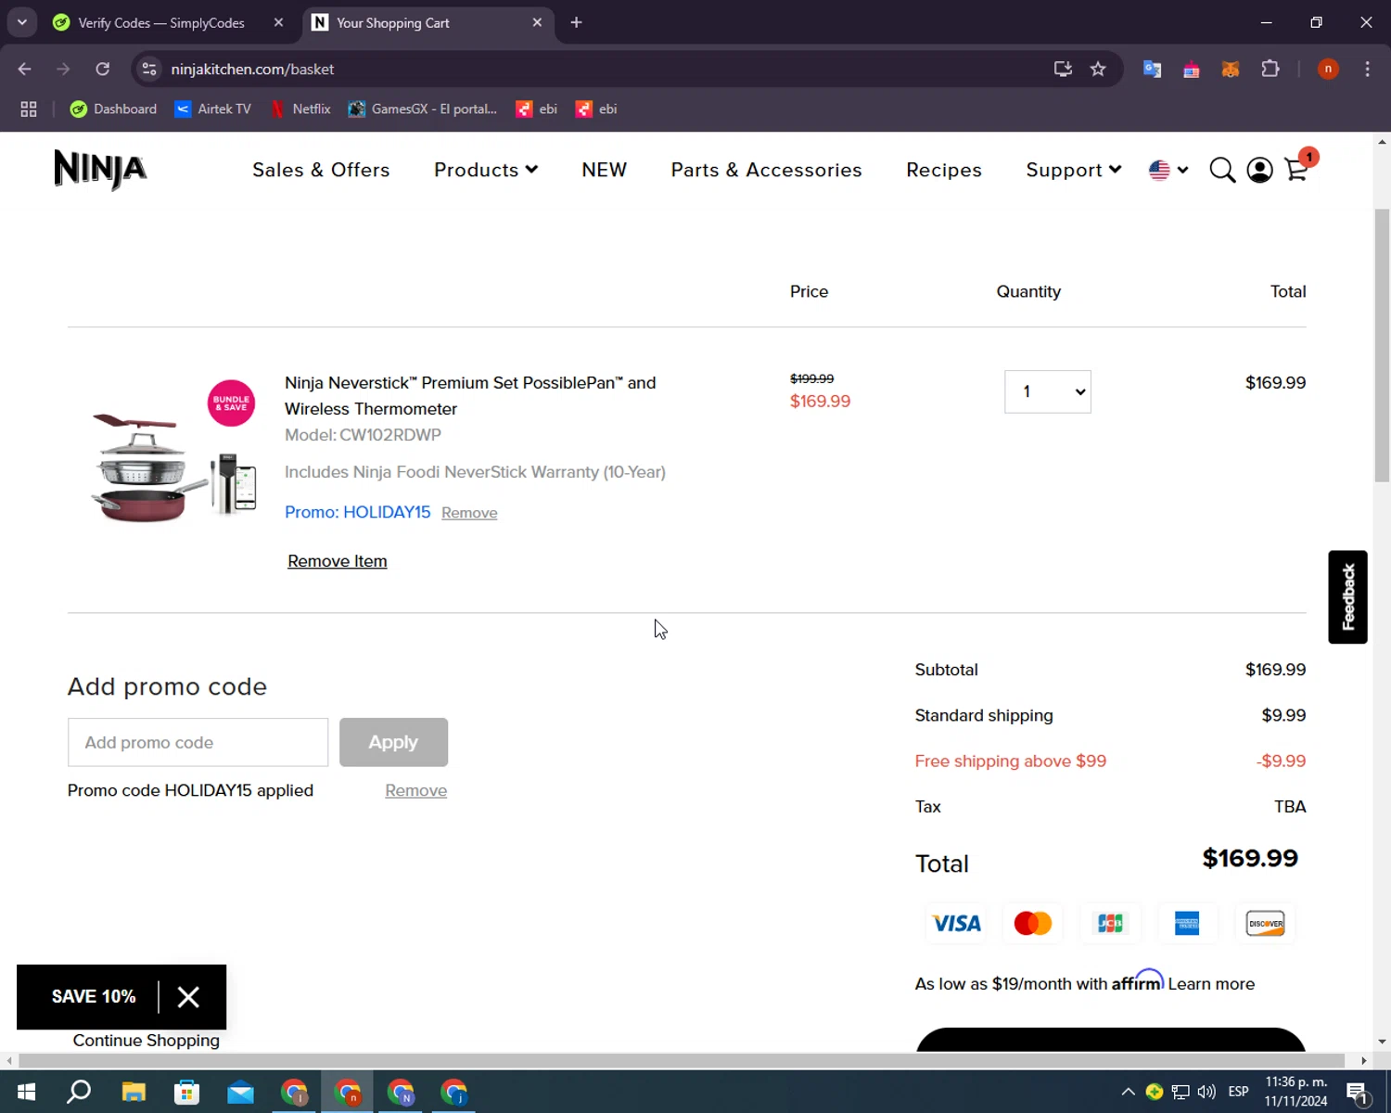Viewport: 1391px width, 1113px height.
Task: Open File Explorer from the taskbar
Action: pyautogui.click(x=134, y=1092)
